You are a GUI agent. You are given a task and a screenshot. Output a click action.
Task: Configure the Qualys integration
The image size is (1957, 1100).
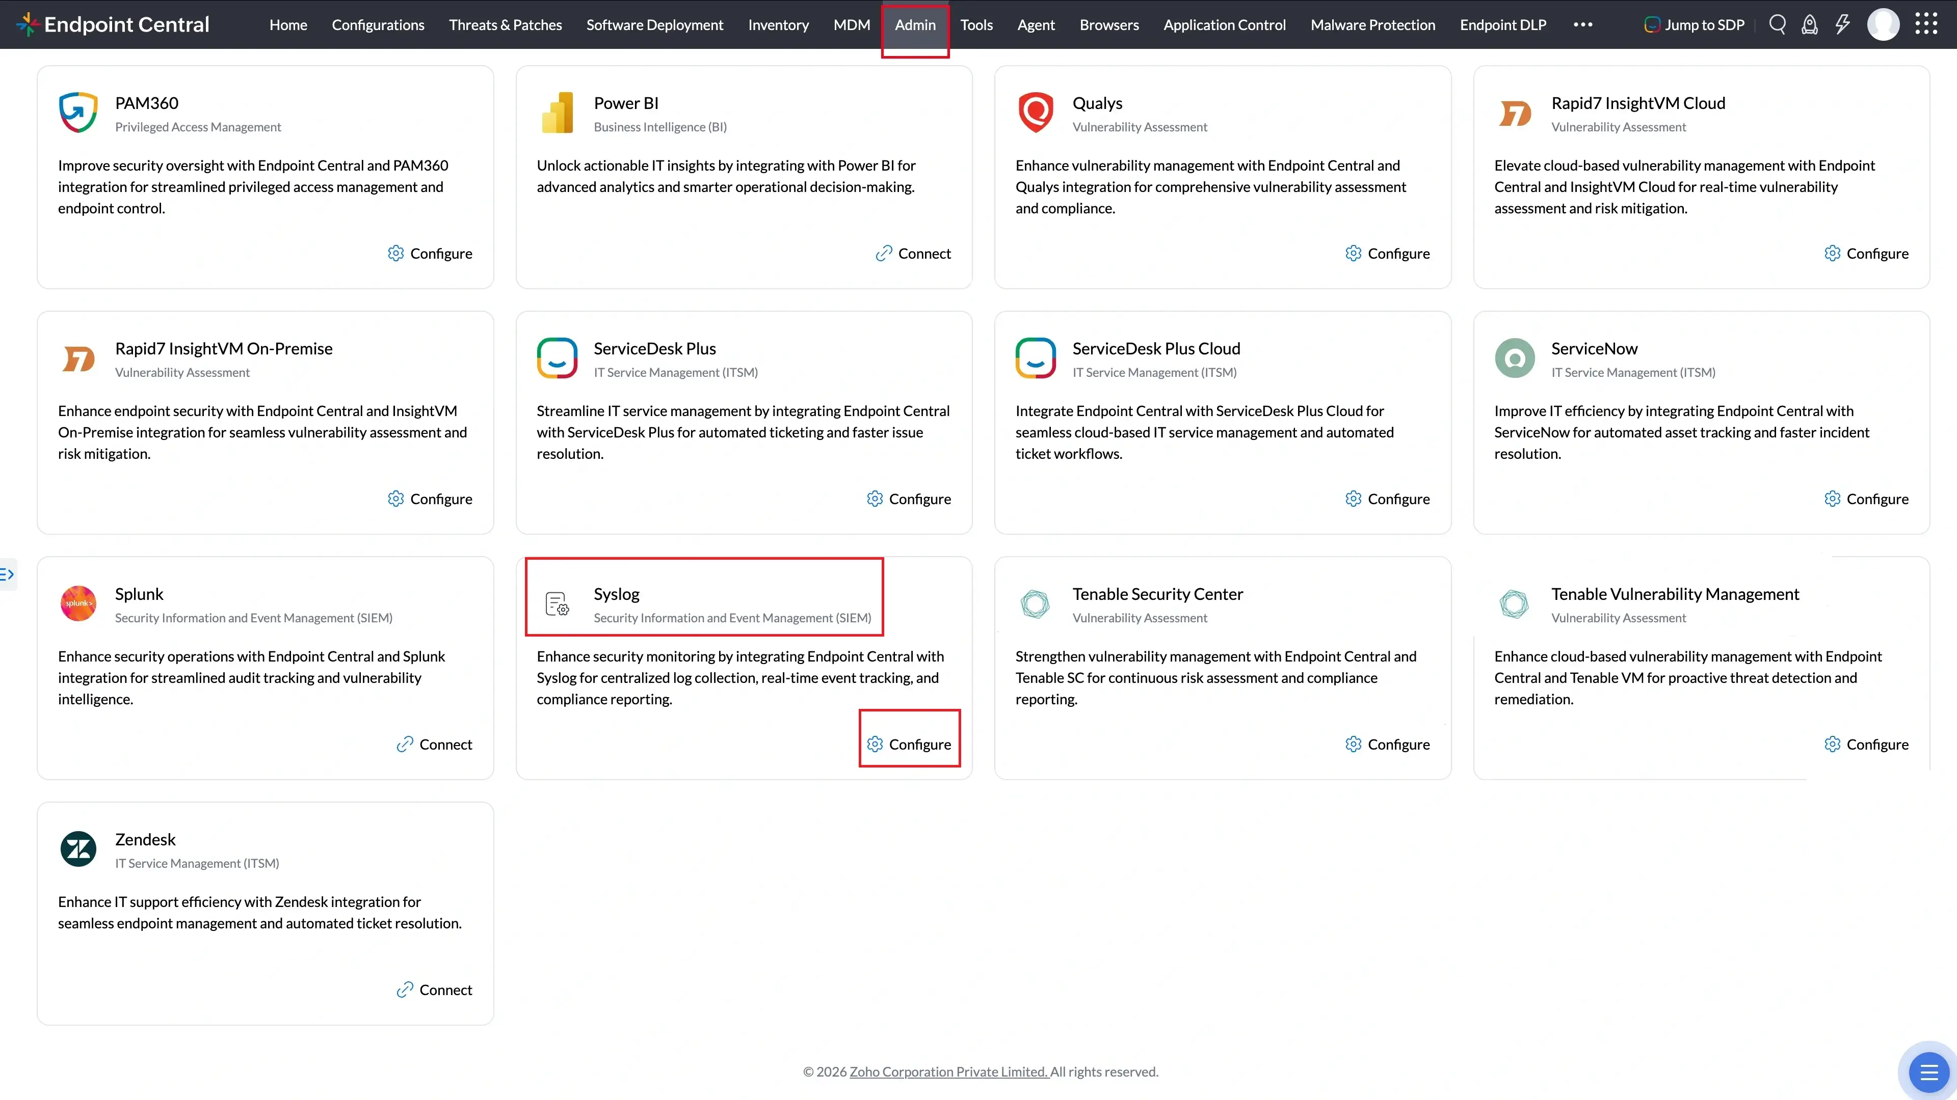[1387, 254]
